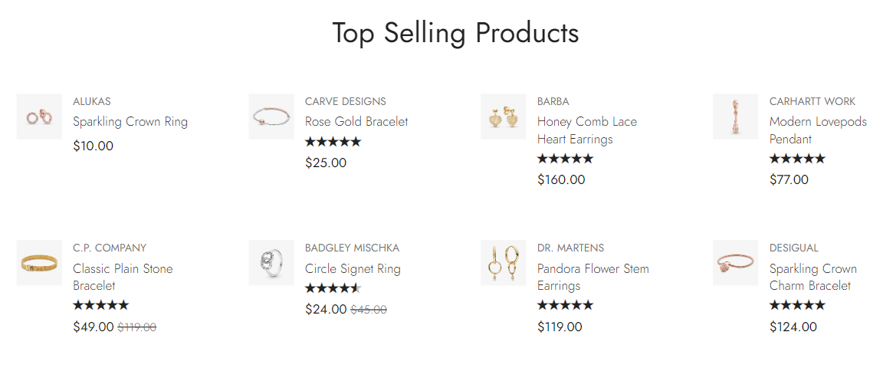Select the Honey Comb Lace Heart Earrings image
The height and width of the screenshot is (368, 883).
tap(504, 117)
